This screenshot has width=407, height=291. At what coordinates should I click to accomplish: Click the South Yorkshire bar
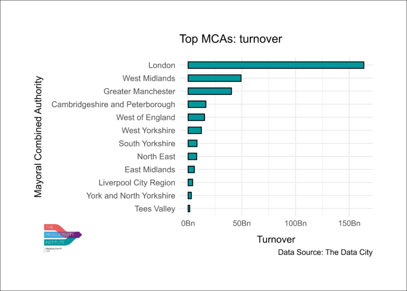tap(192, 144)
